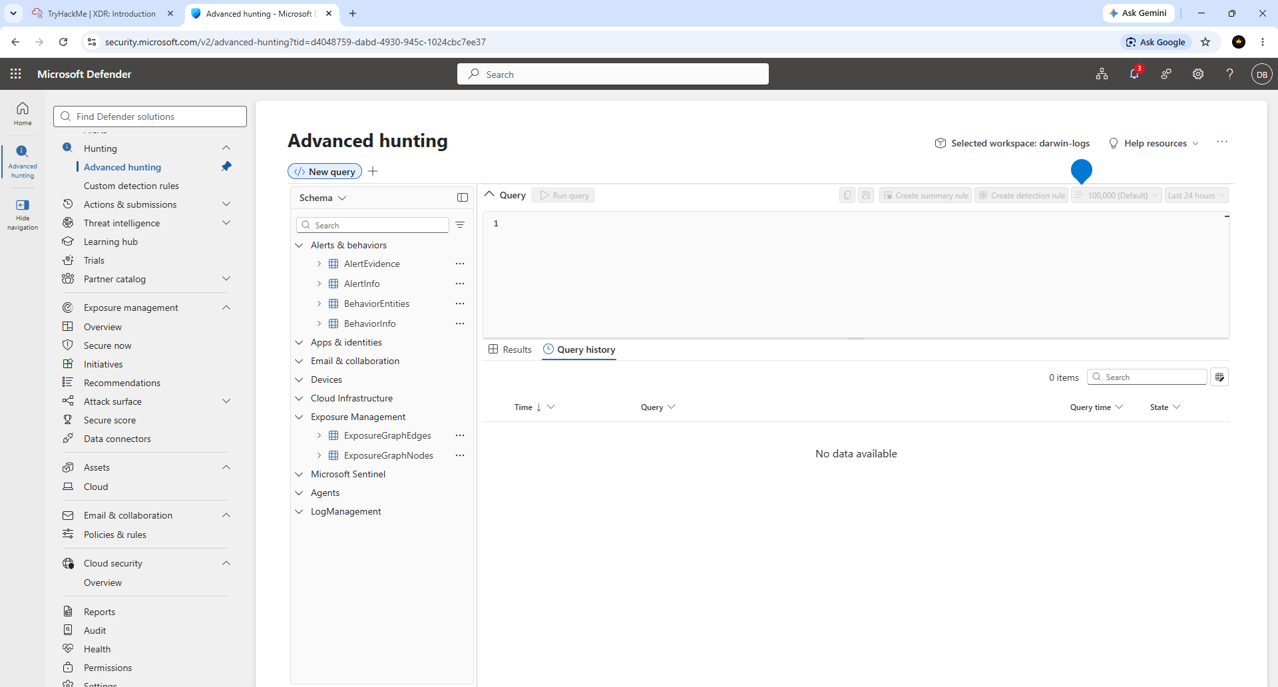The height and width of the screenshot is (687, 1278).
Task: Open Custom detection rules menu item
Action: 131,186
